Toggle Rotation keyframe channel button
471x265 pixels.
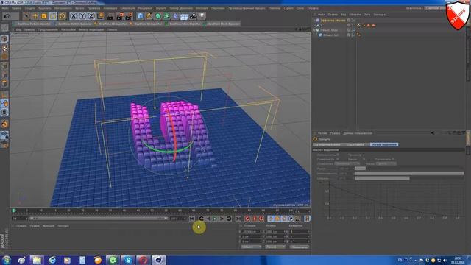tap(284, 219)
